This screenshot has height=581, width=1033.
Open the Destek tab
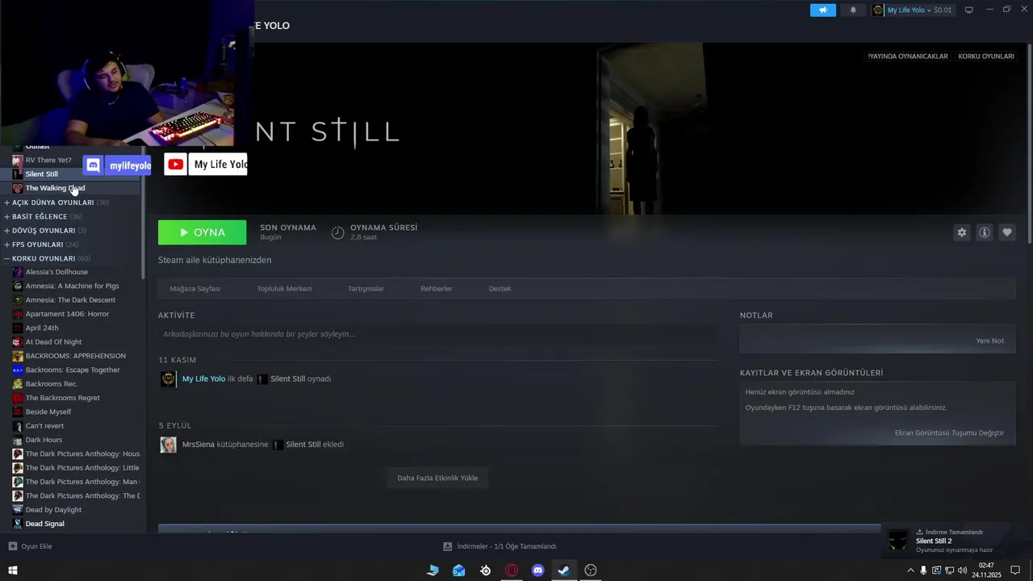pyautogui.click(x=500, y=289)
